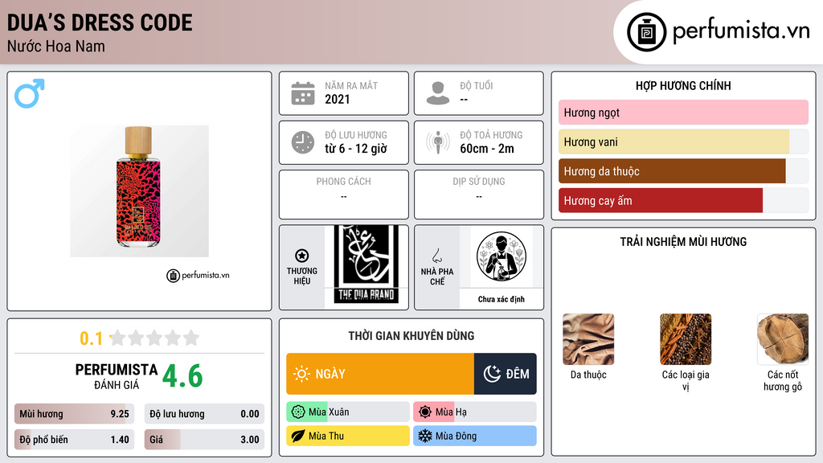
Task: Click the Hương vani accord bar
Action: click(683, 141)
